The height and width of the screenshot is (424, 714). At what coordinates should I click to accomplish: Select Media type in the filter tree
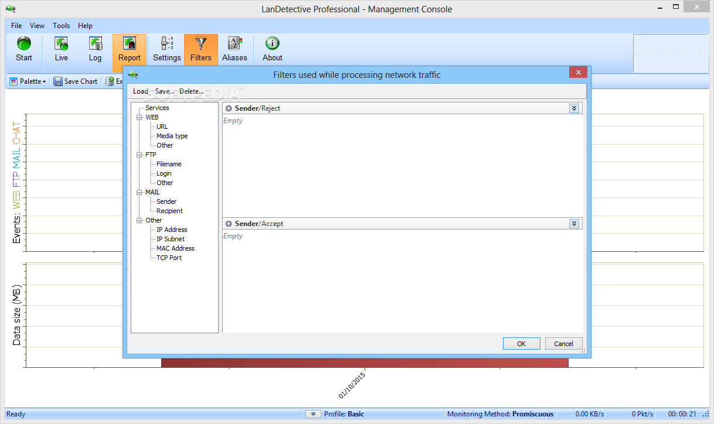172,136
